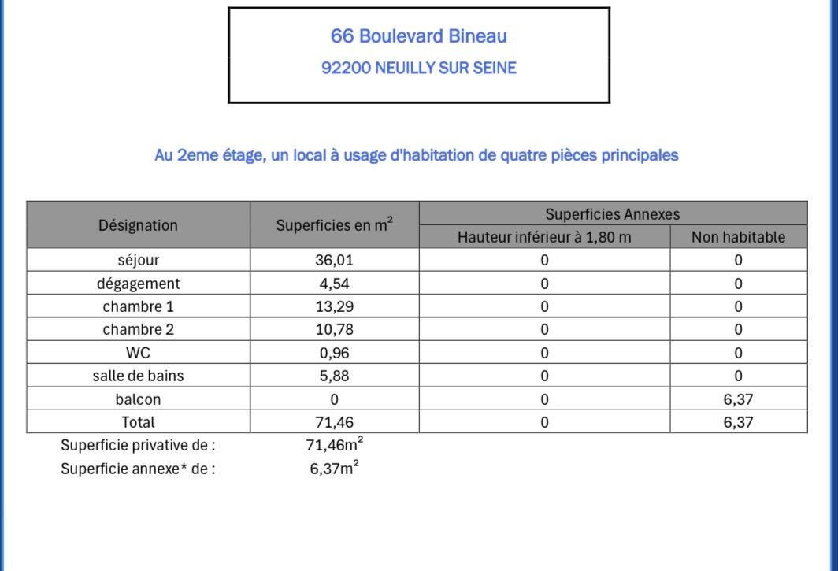Click the 66 Boulevard Bineau address title

coord(418,35)
